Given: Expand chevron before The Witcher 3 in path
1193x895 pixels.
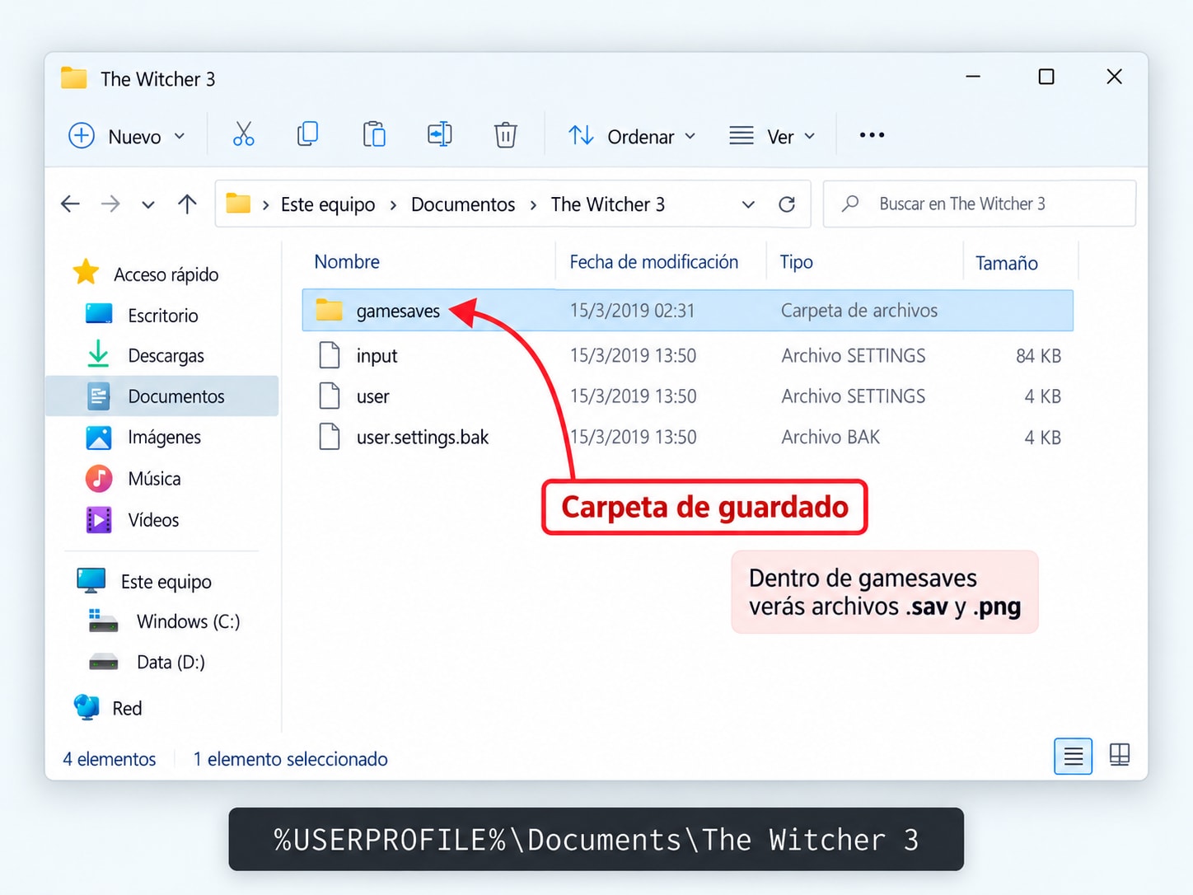Looking at the screenshot, I should tap(533, 204).
